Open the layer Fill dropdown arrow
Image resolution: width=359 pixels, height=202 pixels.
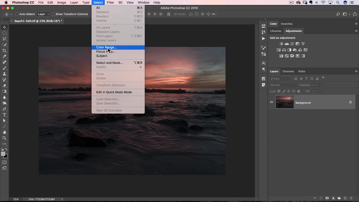pos(322,91)
